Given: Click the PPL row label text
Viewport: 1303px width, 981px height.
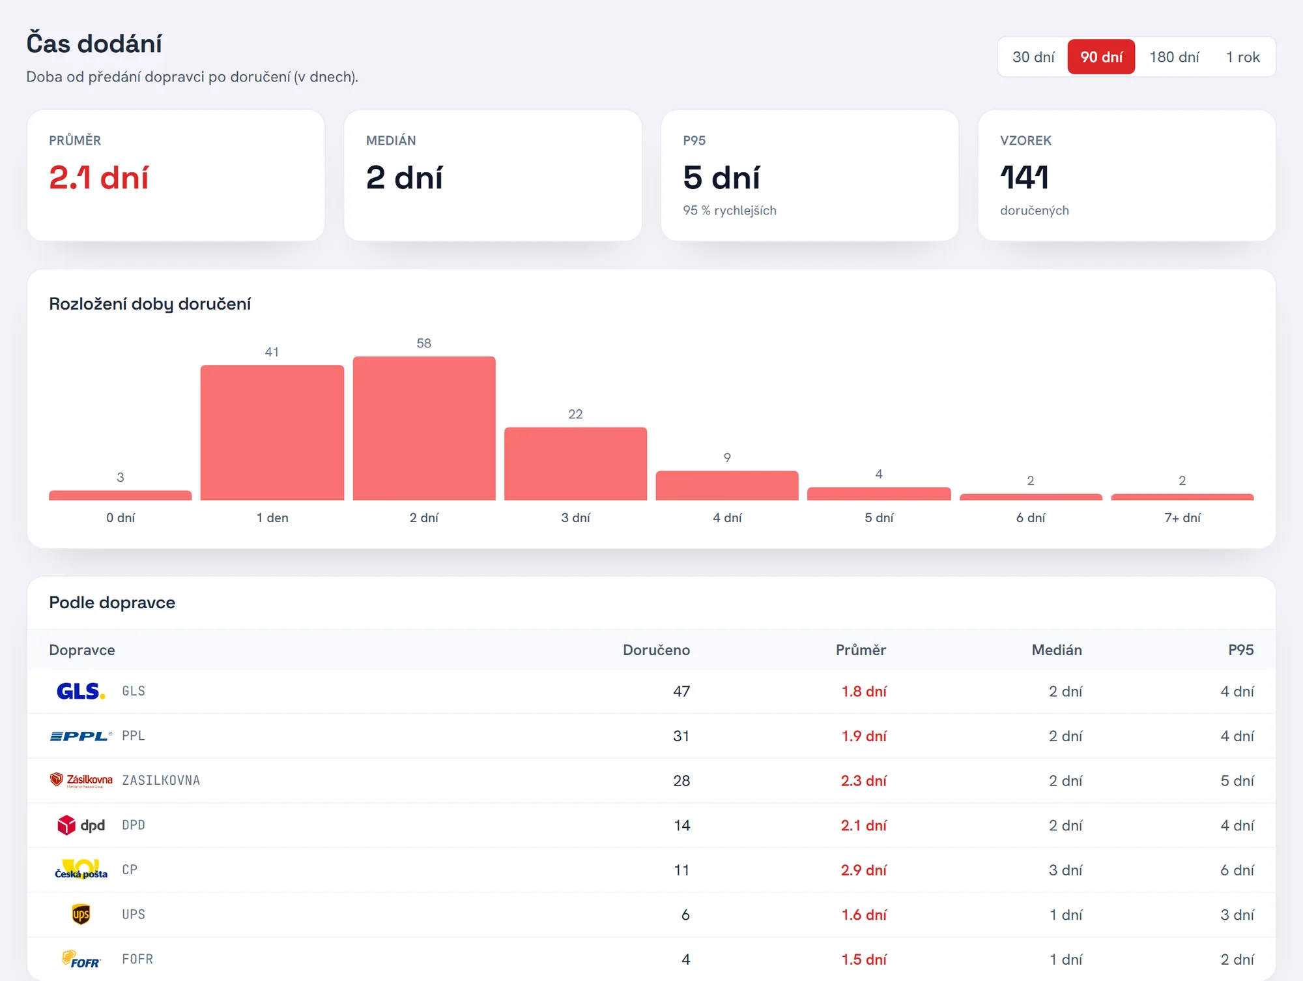Looking at the screenshot, I should (134, 736).
